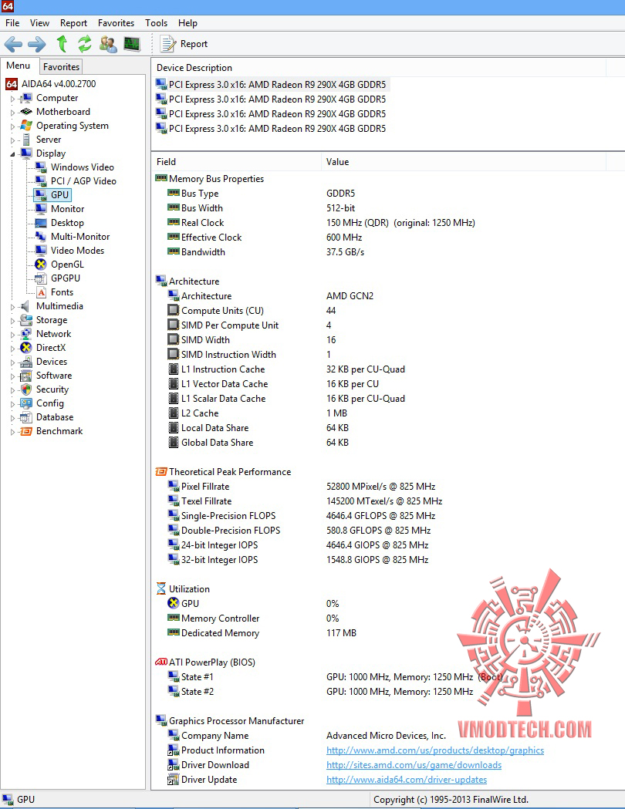Click the Back arrow toolbar icon

pos(13,44)
